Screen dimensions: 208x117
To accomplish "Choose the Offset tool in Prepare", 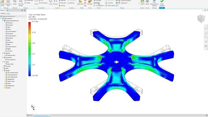I will click(27, 3).
